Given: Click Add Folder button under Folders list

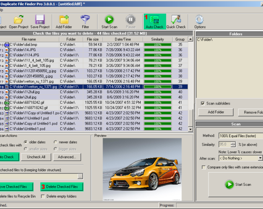Looking at the screenshot, I should click(216, 112).
